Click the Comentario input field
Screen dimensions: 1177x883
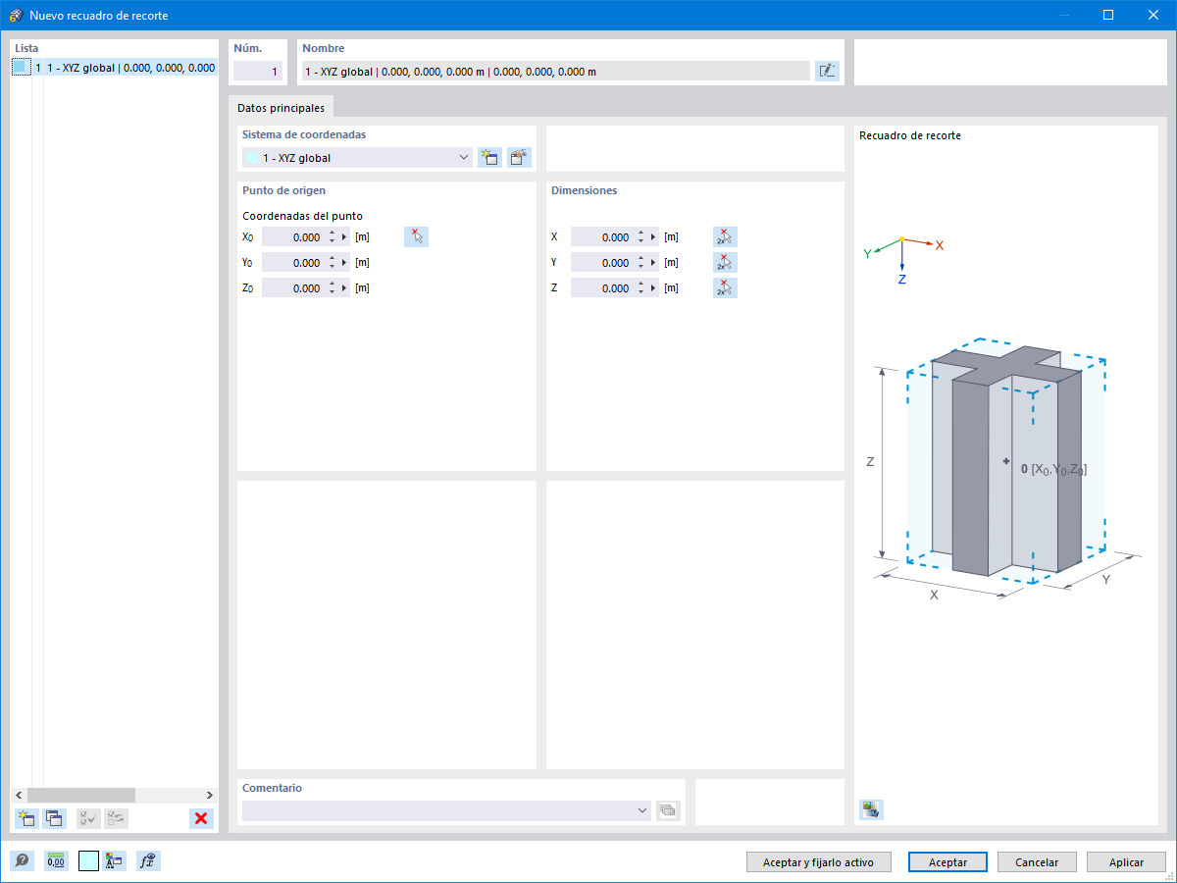point(438,810)
